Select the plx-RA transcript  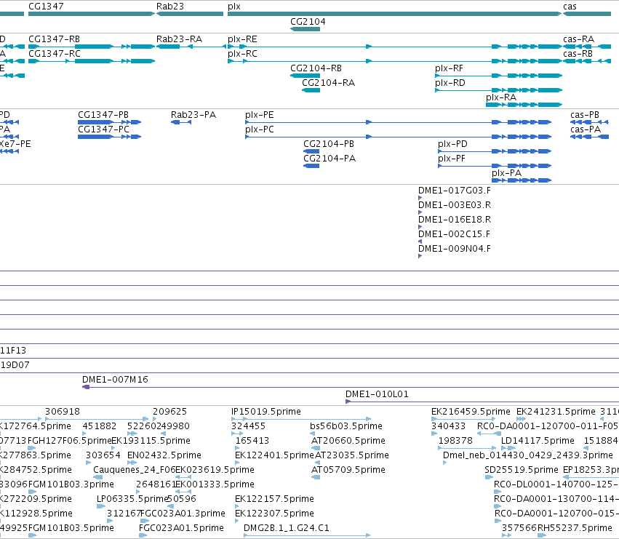(x=524, y=105)
